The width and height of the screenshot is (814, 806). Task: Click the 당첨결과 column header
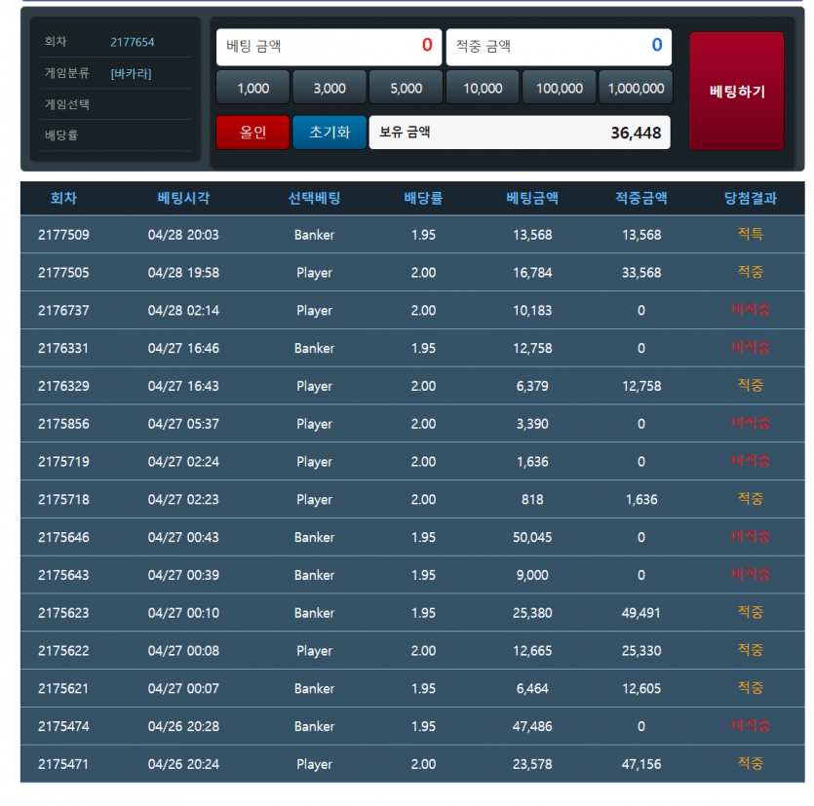click(750, 198)
